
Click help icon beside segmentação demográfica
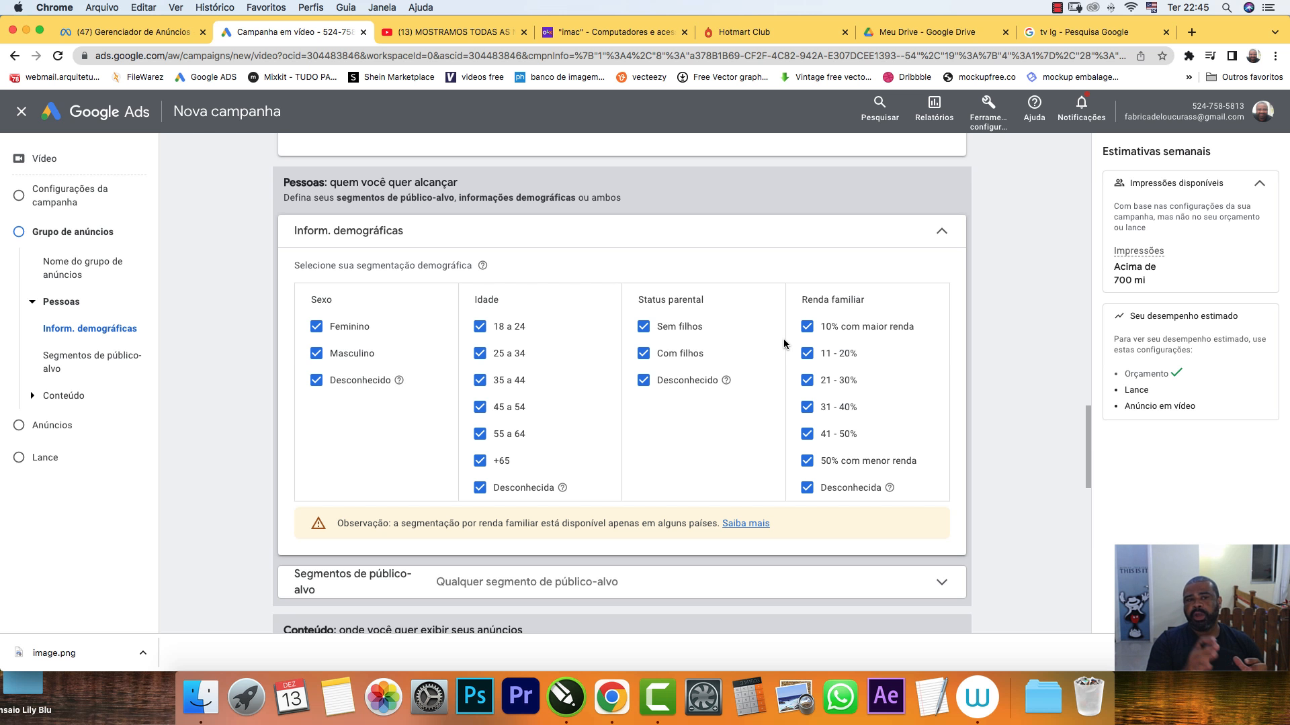[x=482, y=265]
